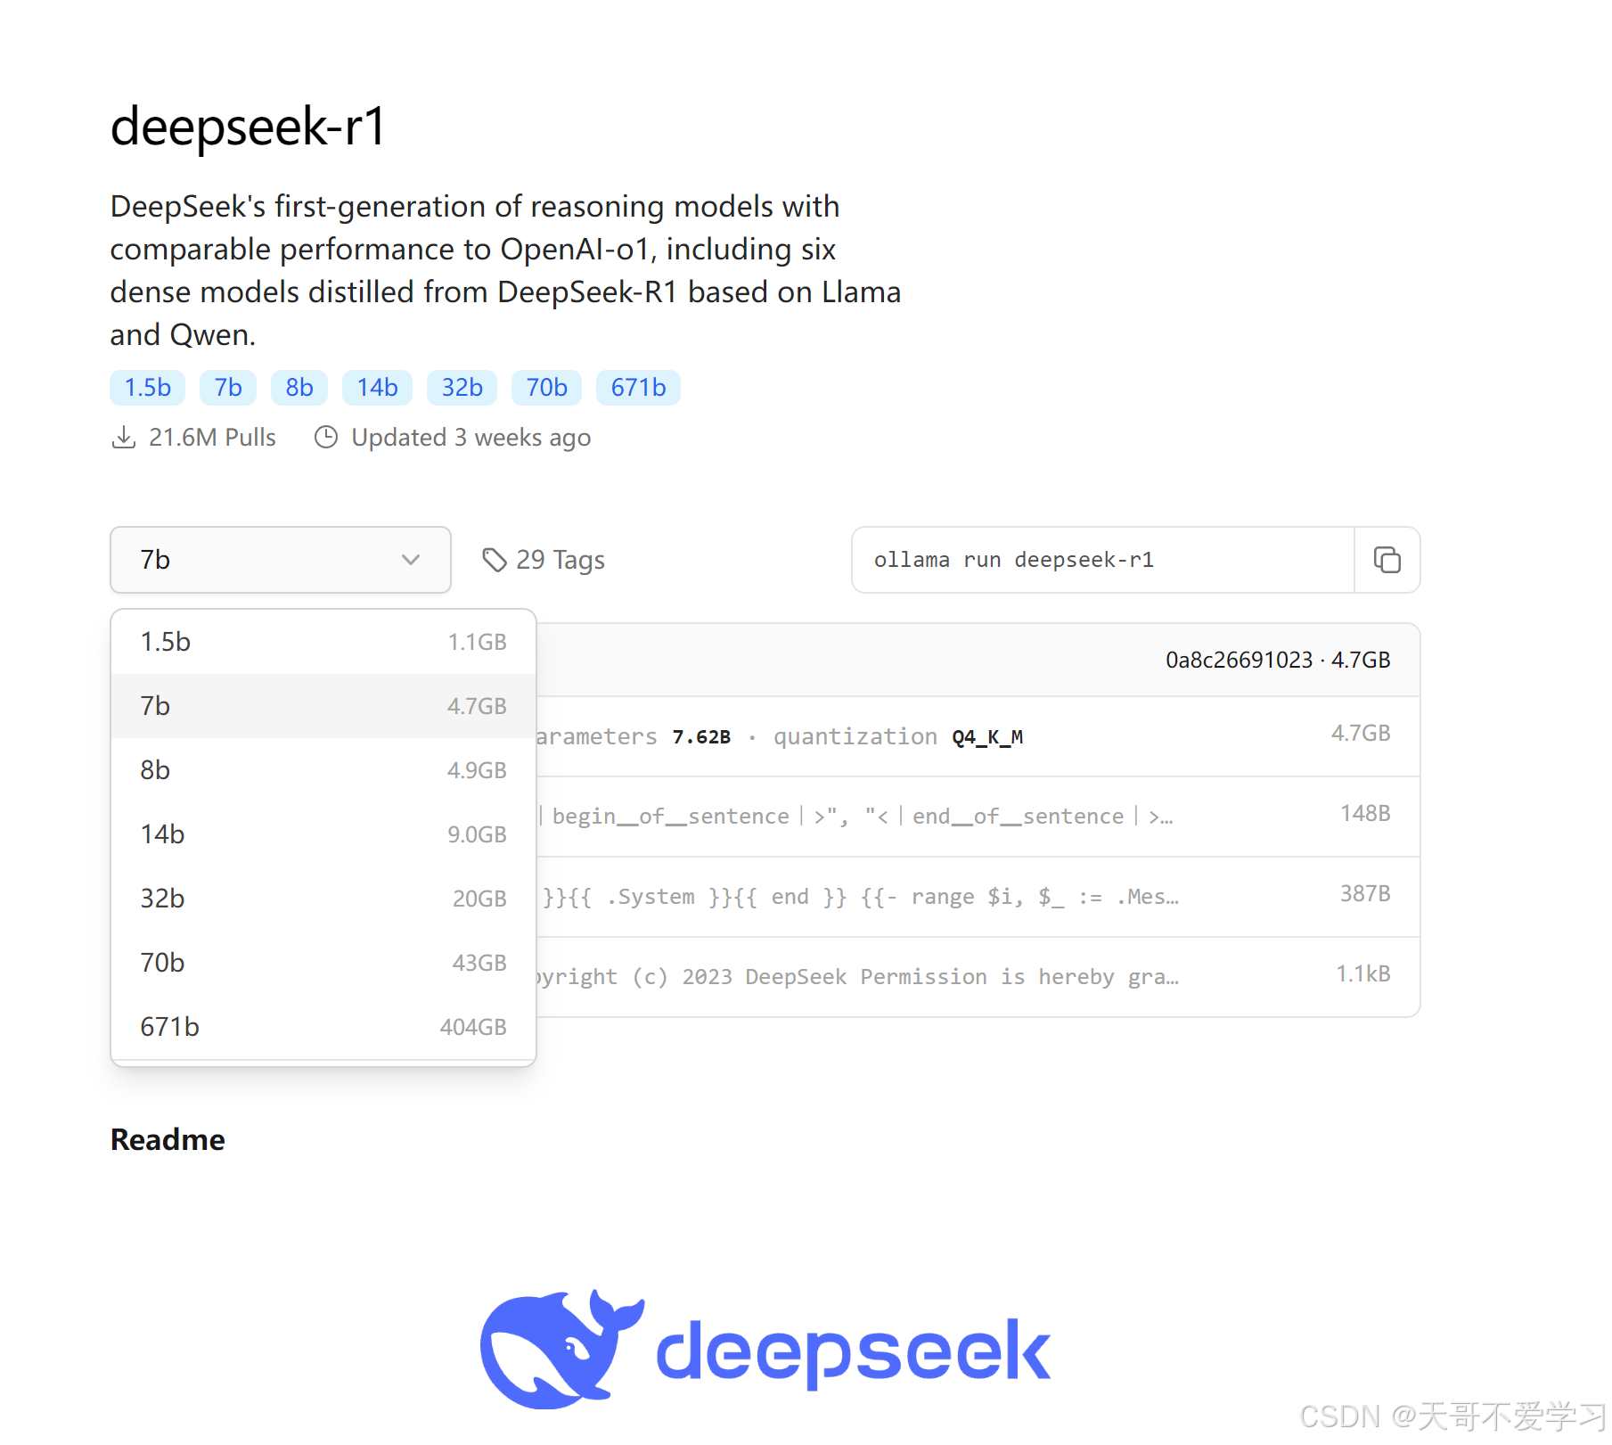
Task: Click the blue 7b tag badge
Action: [228, 388]
